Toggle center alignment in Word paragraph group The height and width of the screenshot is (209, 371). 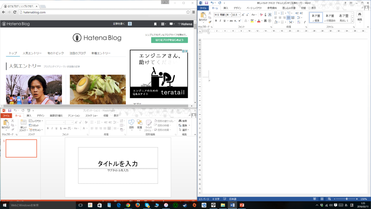point(280,18)
